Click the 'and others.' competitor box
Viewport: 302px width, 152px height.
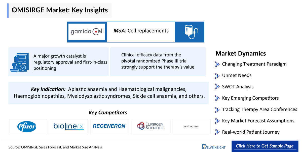tap(192, 127)
